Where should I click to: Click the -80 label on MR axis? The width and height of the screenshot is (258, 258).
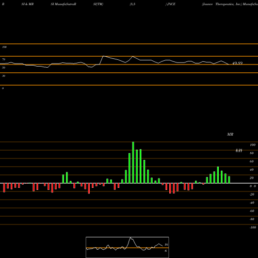pyautogui.click(x=252, y=219)
